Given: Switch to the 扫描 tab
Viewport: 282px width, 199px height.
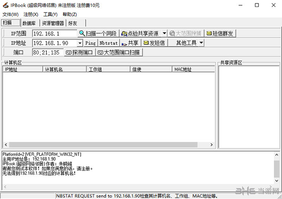Looking at the screenshot, I should [x=10, y=22].
